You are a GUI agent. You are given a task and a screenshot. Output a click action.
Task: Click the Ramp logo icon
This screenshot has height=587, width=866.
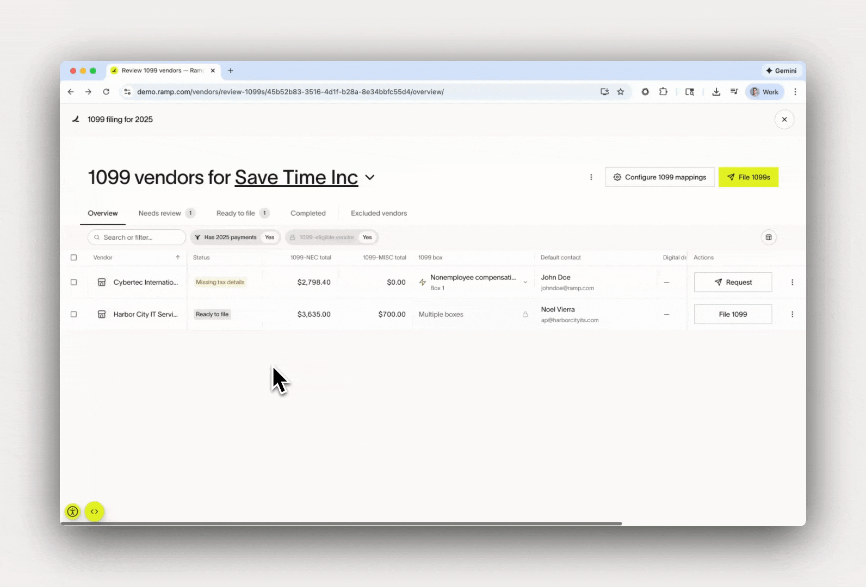click(x=76, y=119)
